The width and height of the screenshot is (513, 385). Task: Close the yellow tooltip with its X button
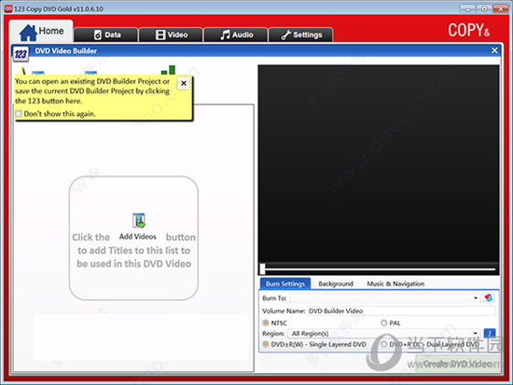(184, 83)
